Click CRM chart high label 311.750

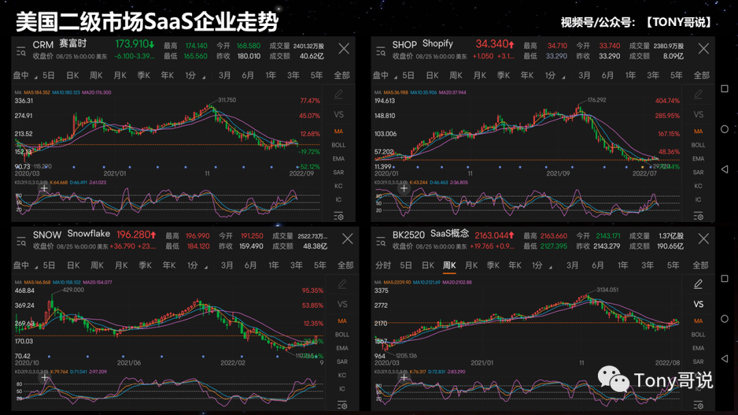click(227, 100)
